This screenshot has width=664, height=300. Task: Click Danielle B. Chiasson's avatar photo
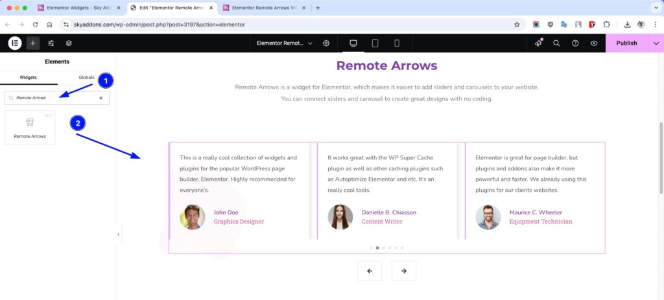point(340,217)
